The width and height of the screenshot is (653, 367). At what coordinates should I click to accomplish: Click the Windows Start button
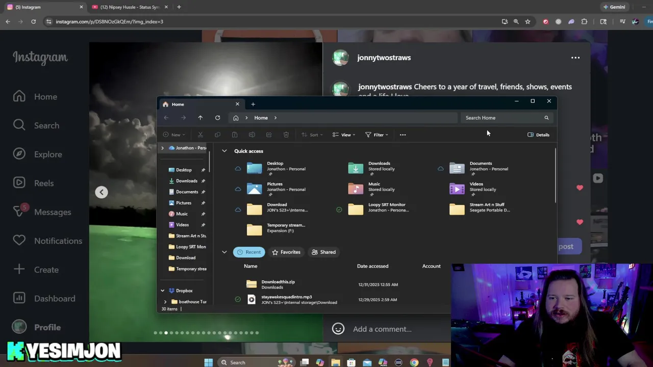pos(208,362)
